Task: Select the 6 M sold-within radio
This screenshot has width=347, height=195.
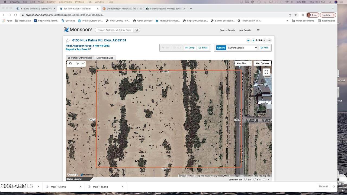Action: [x=255, y=179]
